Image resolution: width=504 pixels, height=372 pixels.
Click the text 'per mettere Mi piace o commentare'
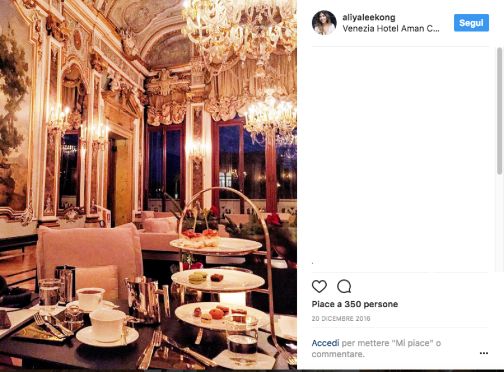coord(376,349)
